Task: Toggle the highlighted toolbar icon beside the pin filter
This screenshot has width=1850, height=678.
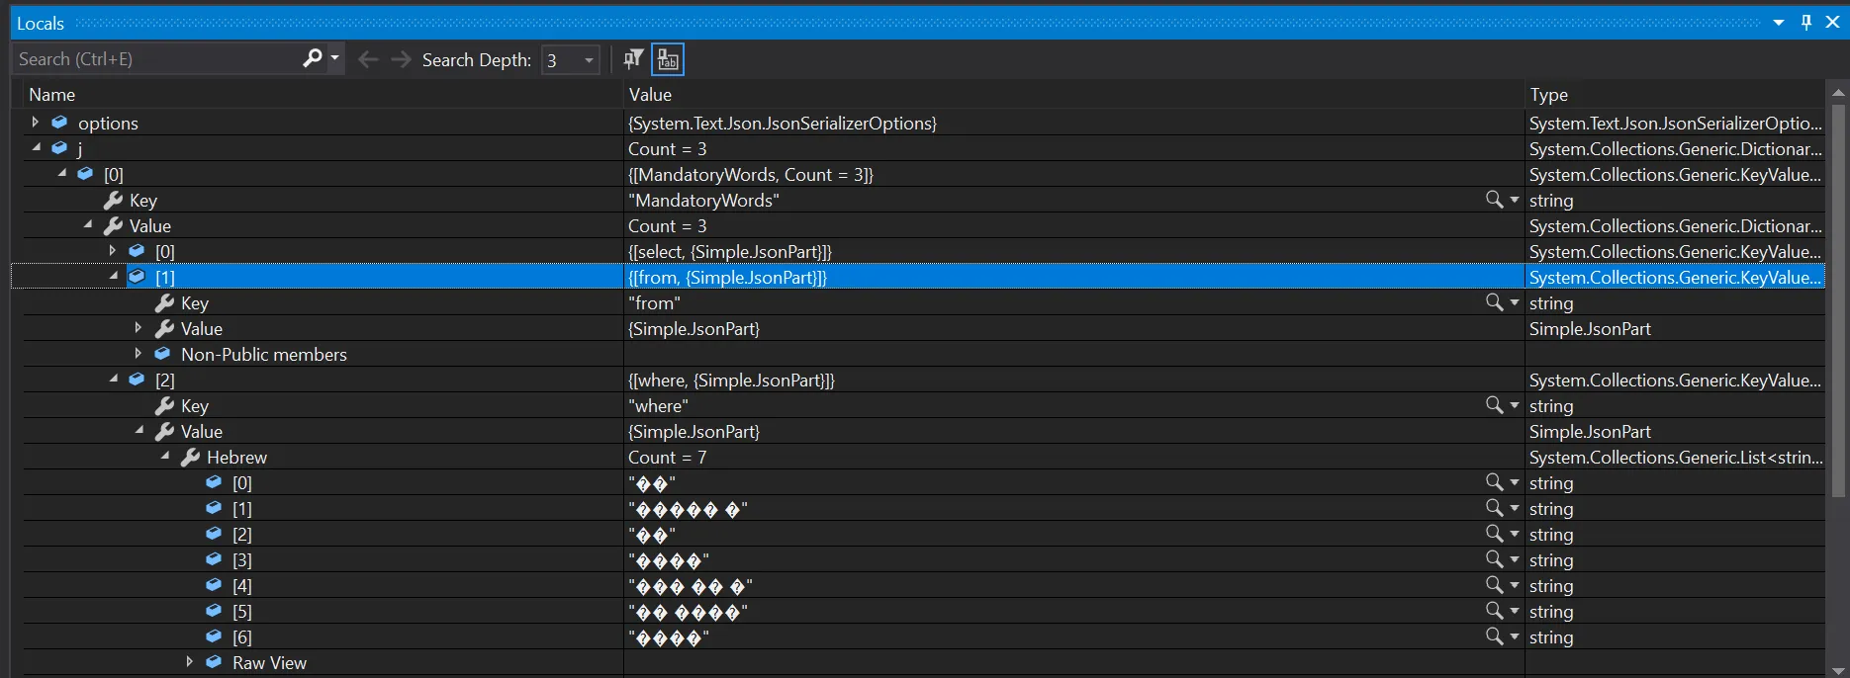Action: [x=668, y=59]
